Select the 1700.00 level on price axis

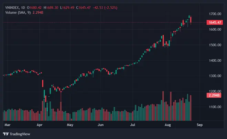coord(214,14)
